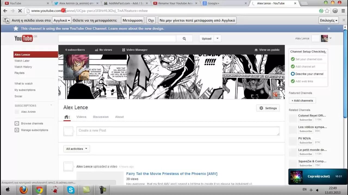
Task: Open What to watch
Action: pos(23,84)
